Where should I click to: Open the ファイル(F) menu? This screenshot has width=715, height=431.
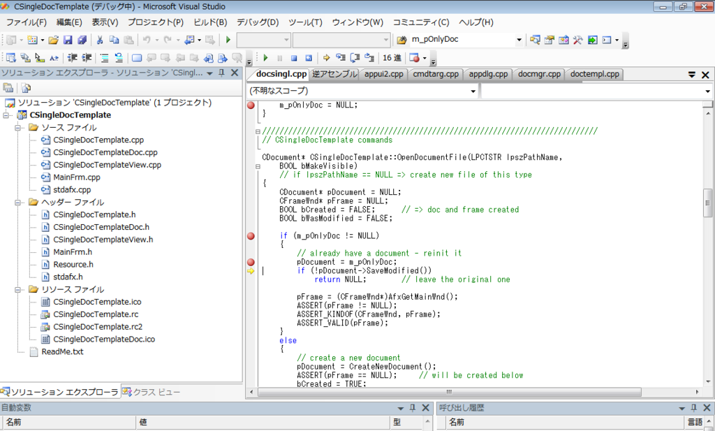pos(27,22)
